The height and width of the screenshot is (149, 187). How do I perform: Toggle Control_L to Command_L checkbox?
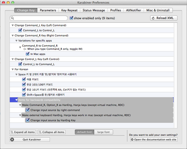(x=20, y=64)
